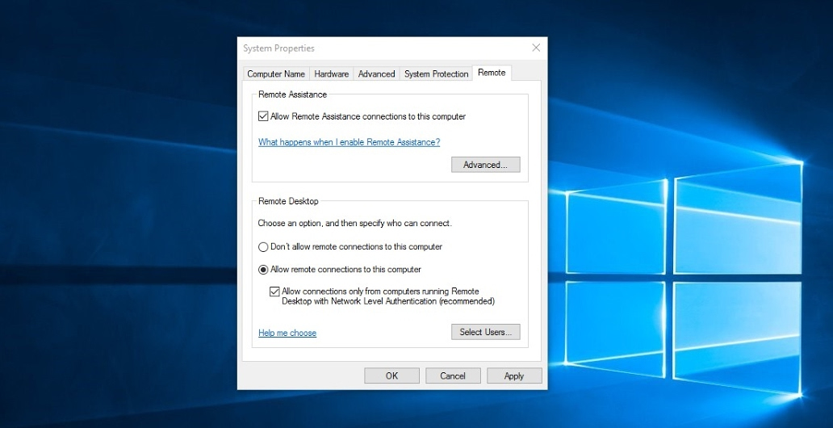The width and height of the screenshot is (833, 428).
Task: Click the Remote Desktop group label
Action: (288, 202)
